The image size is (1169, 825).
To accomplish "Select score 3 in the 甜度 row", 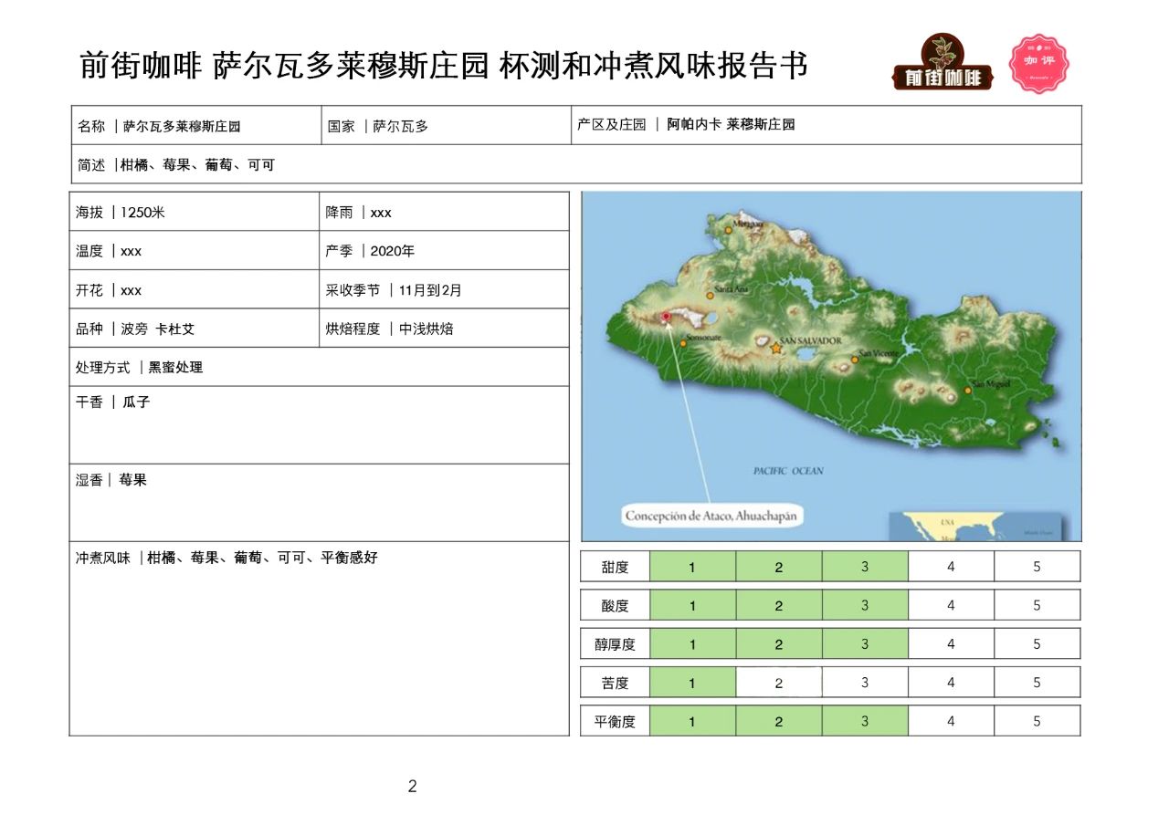I will pyautogui.click(x=864, y=567).
